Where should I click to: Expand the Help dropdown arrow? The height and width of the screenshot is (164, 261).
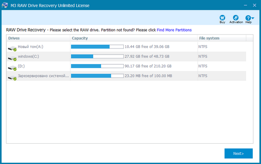coord(253,18)
